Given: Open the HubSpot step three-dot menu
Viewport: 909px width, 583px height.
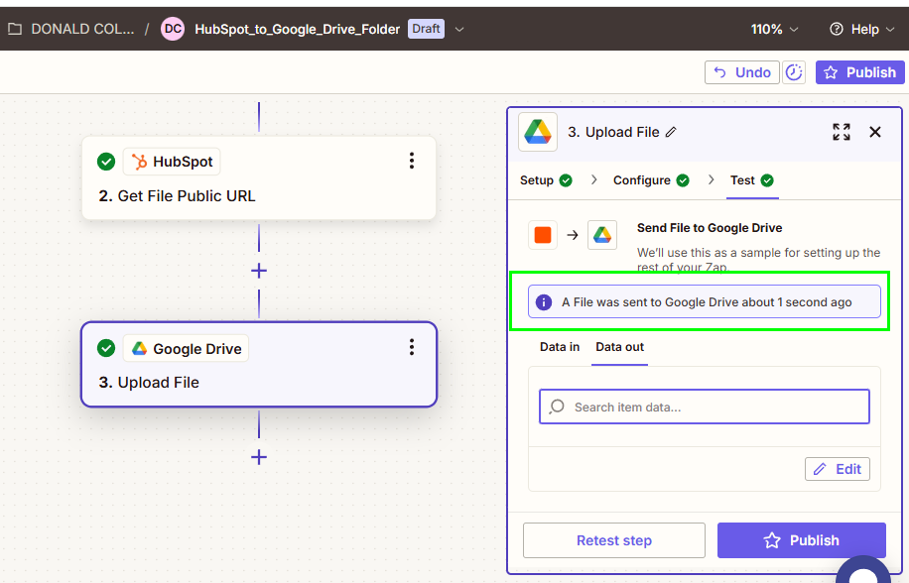Looking at the screenshot, I should [x=412, y=161].
